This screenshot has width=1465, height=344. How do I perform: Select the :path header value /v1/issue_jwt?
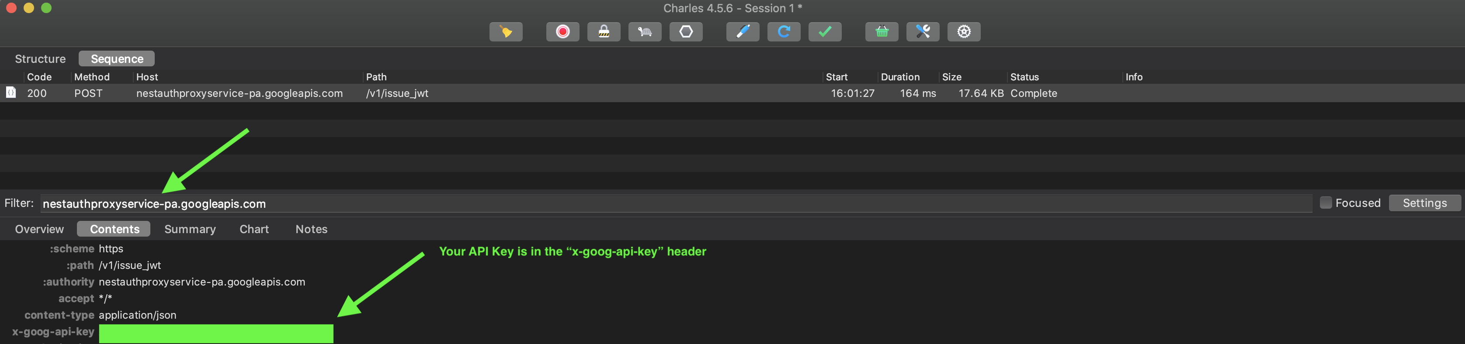click(x=130, y=266)
